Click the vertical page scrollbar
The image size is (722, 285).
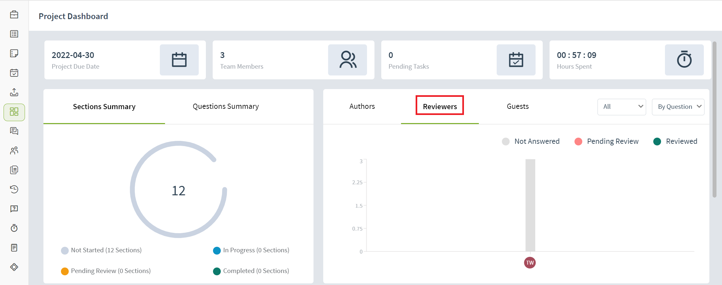click(714, 119)
